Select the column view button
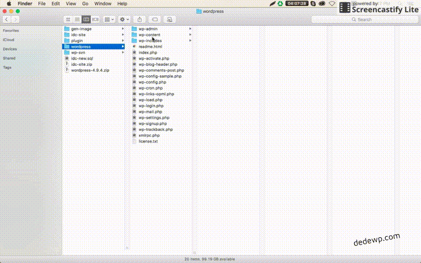 [86, 19]
